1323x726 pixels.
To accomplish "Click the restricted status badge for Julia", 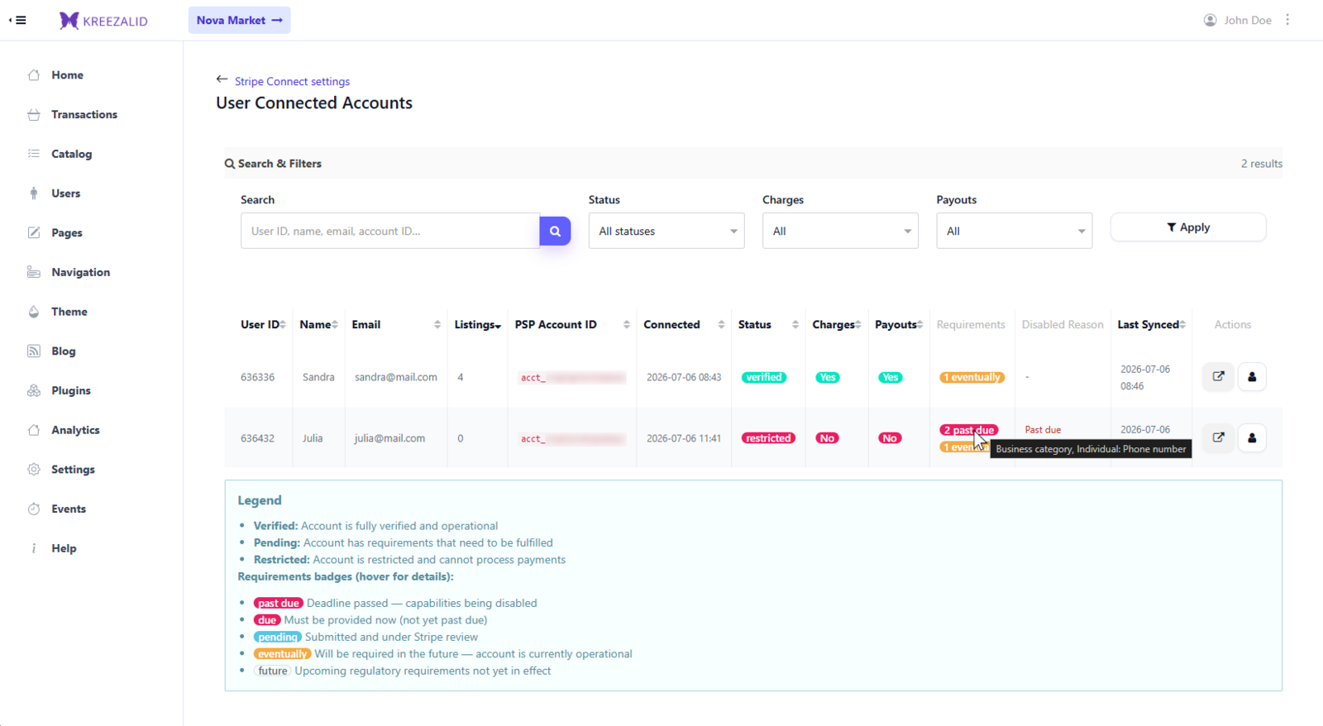I will click(x=768, y=438).
